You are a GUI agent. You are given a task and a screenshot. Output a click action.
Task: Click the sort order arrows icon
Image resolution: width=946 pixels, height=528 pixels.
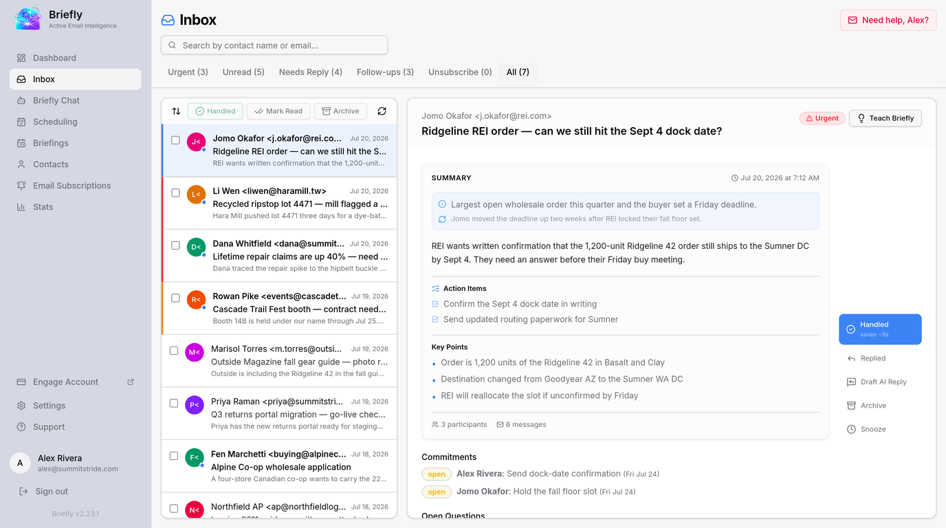(x=176, y=111)
